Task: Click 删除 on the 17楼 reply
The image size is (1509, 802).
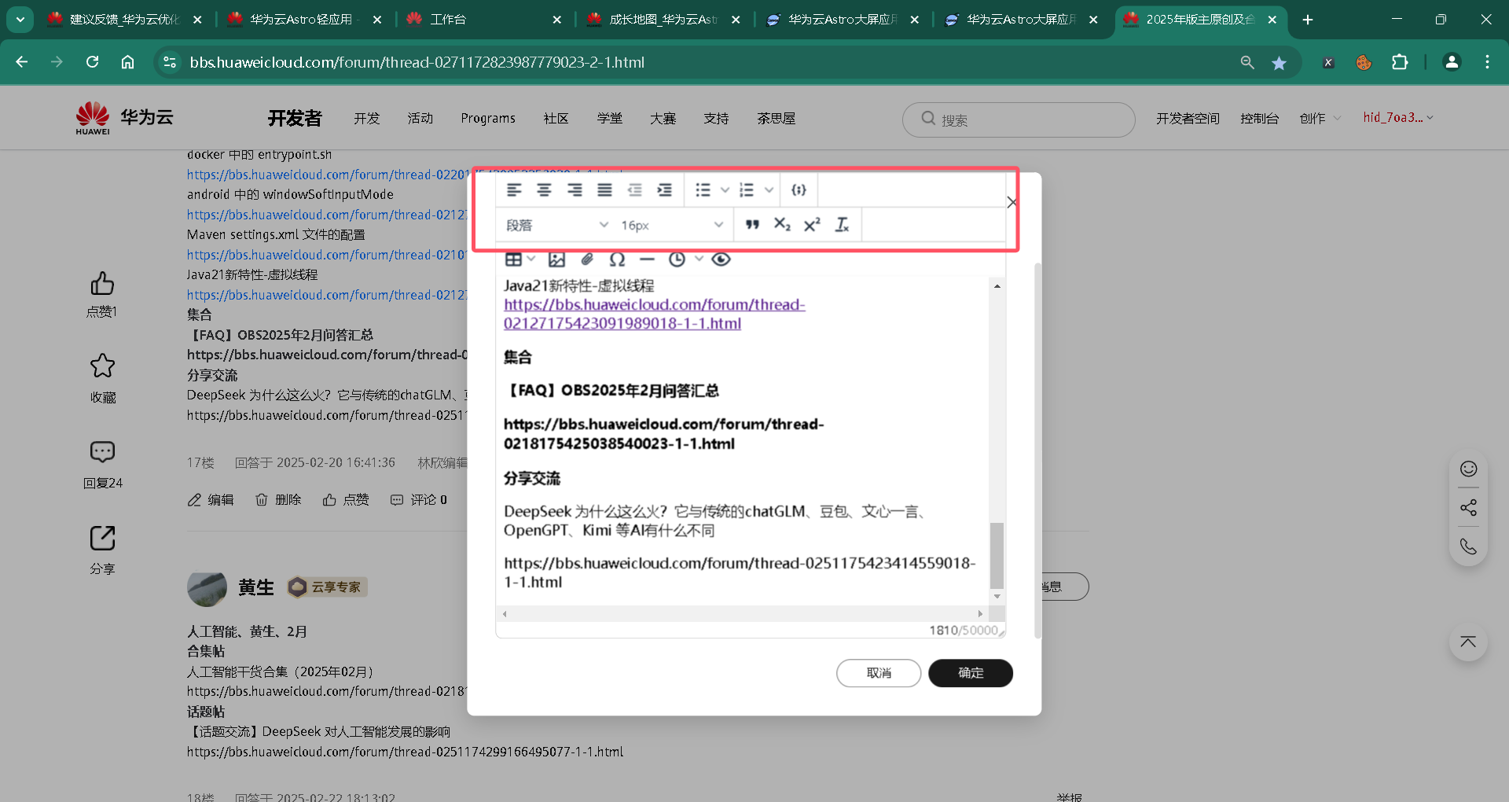Action: coord(278,500)
